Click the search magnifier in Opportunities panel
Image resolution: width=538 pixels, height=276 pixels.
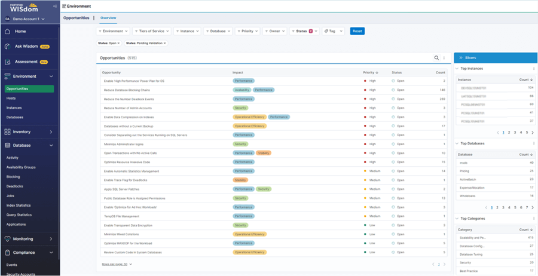(436, 58)
